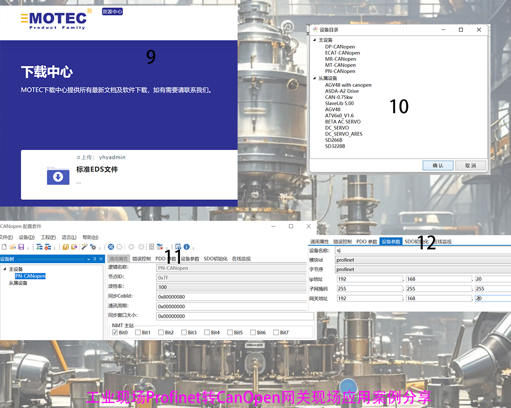The height and width of the screenshot is (408, 511).
Task: Pin the 设备树 panel with the pin icon
Action: (95, 259)
